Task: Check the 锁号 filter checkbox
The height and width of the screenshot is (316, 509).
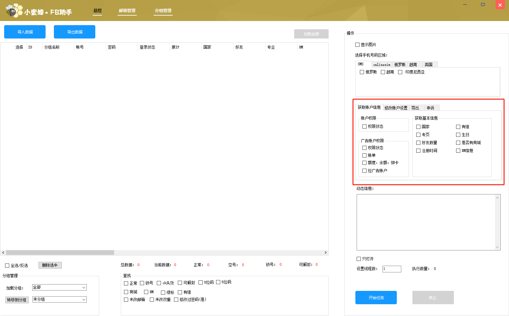Action: click(142, 283)
